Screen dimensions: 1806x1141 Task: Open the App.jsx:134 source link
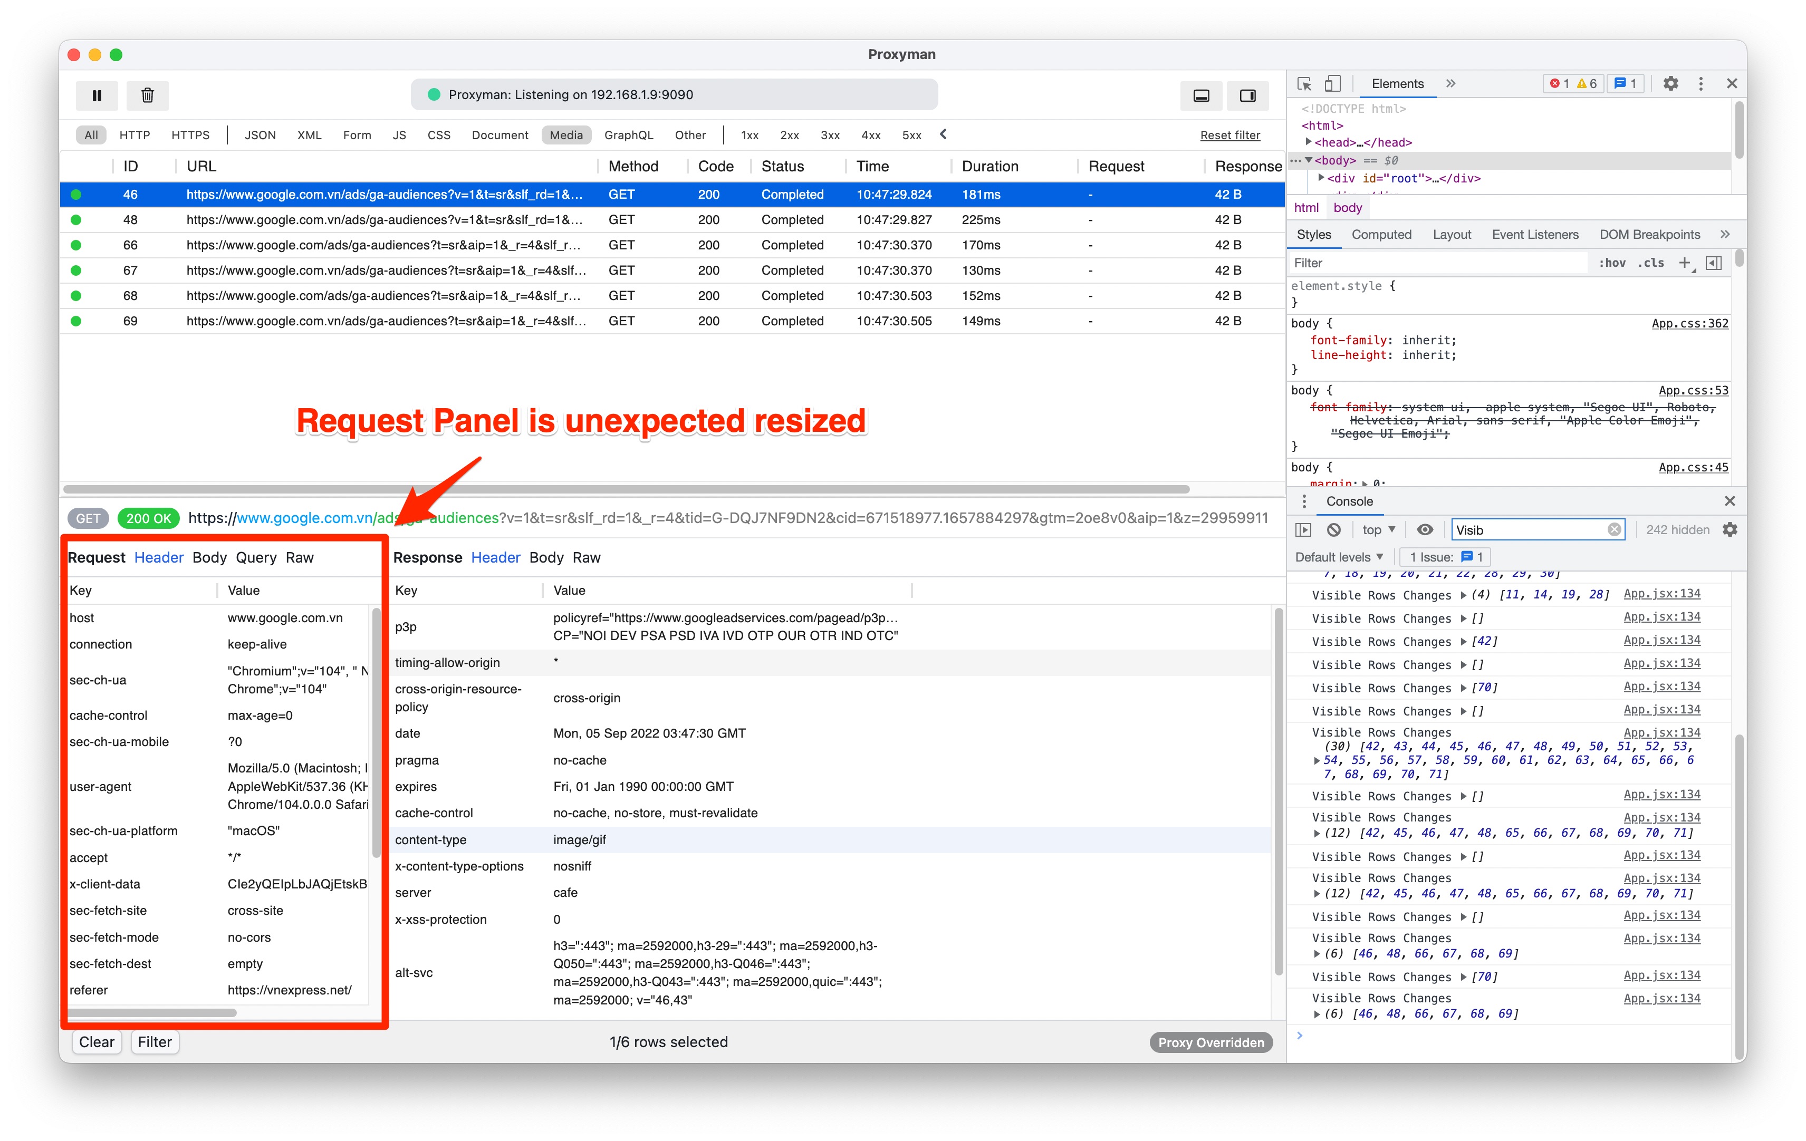(x=1662, y=593)
